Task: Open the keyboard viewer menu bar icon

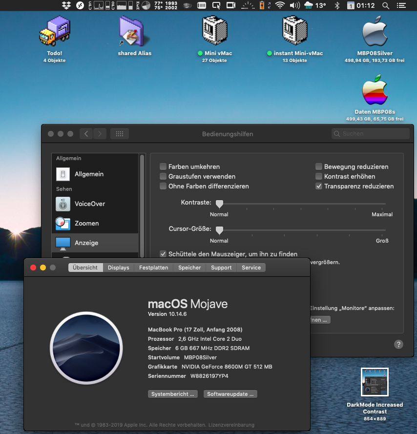Action: point(202,5)
